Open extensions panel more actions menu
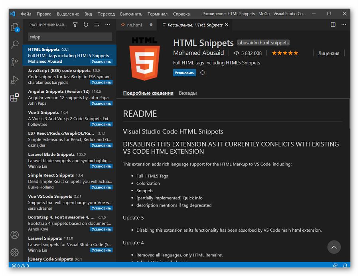Image resolution: width=359 pixels, height=276 pixels. click(x=108, y=25)
